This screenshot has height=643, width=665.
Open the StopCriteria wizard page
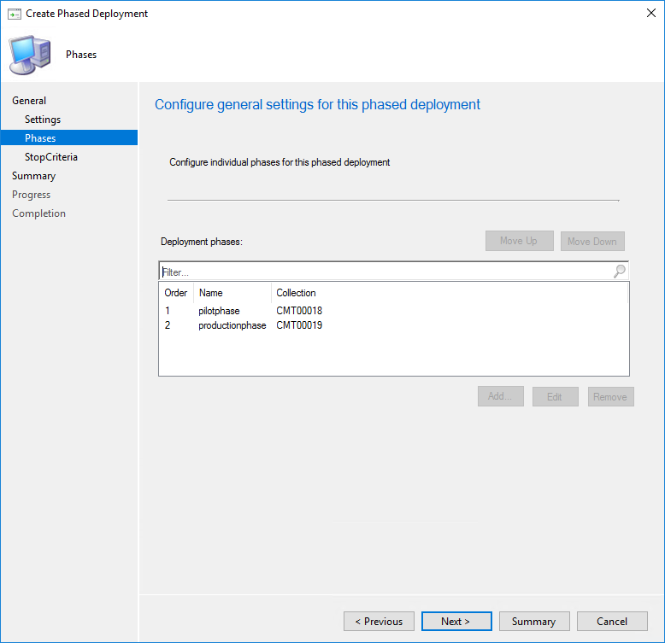(x=51, y=157)
